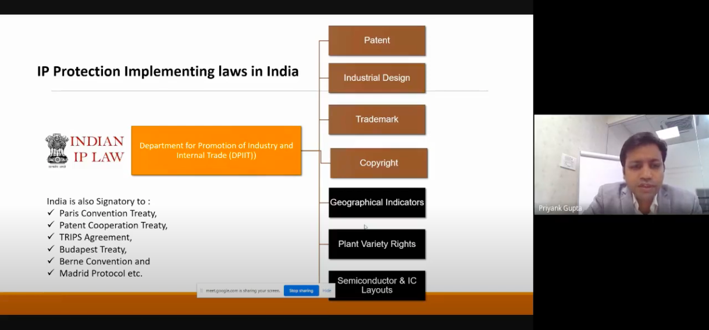Click the orange DPIIT department box
This screenshot has height=330, width=709.
click(x=216, y=150)
